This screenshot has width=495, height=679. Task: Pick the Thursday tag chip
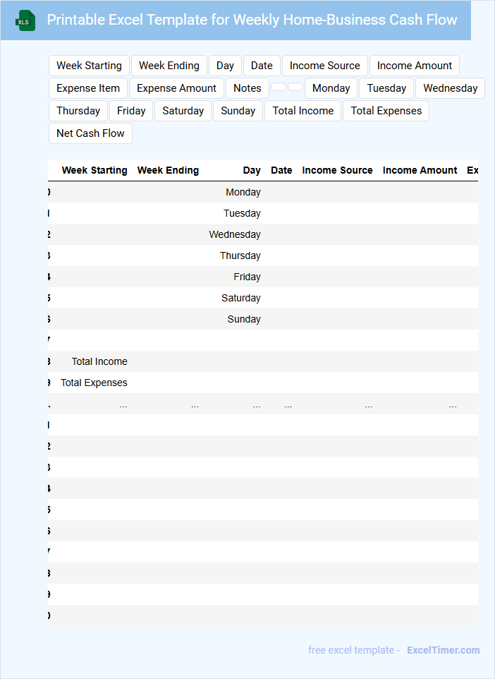[78, 111]
